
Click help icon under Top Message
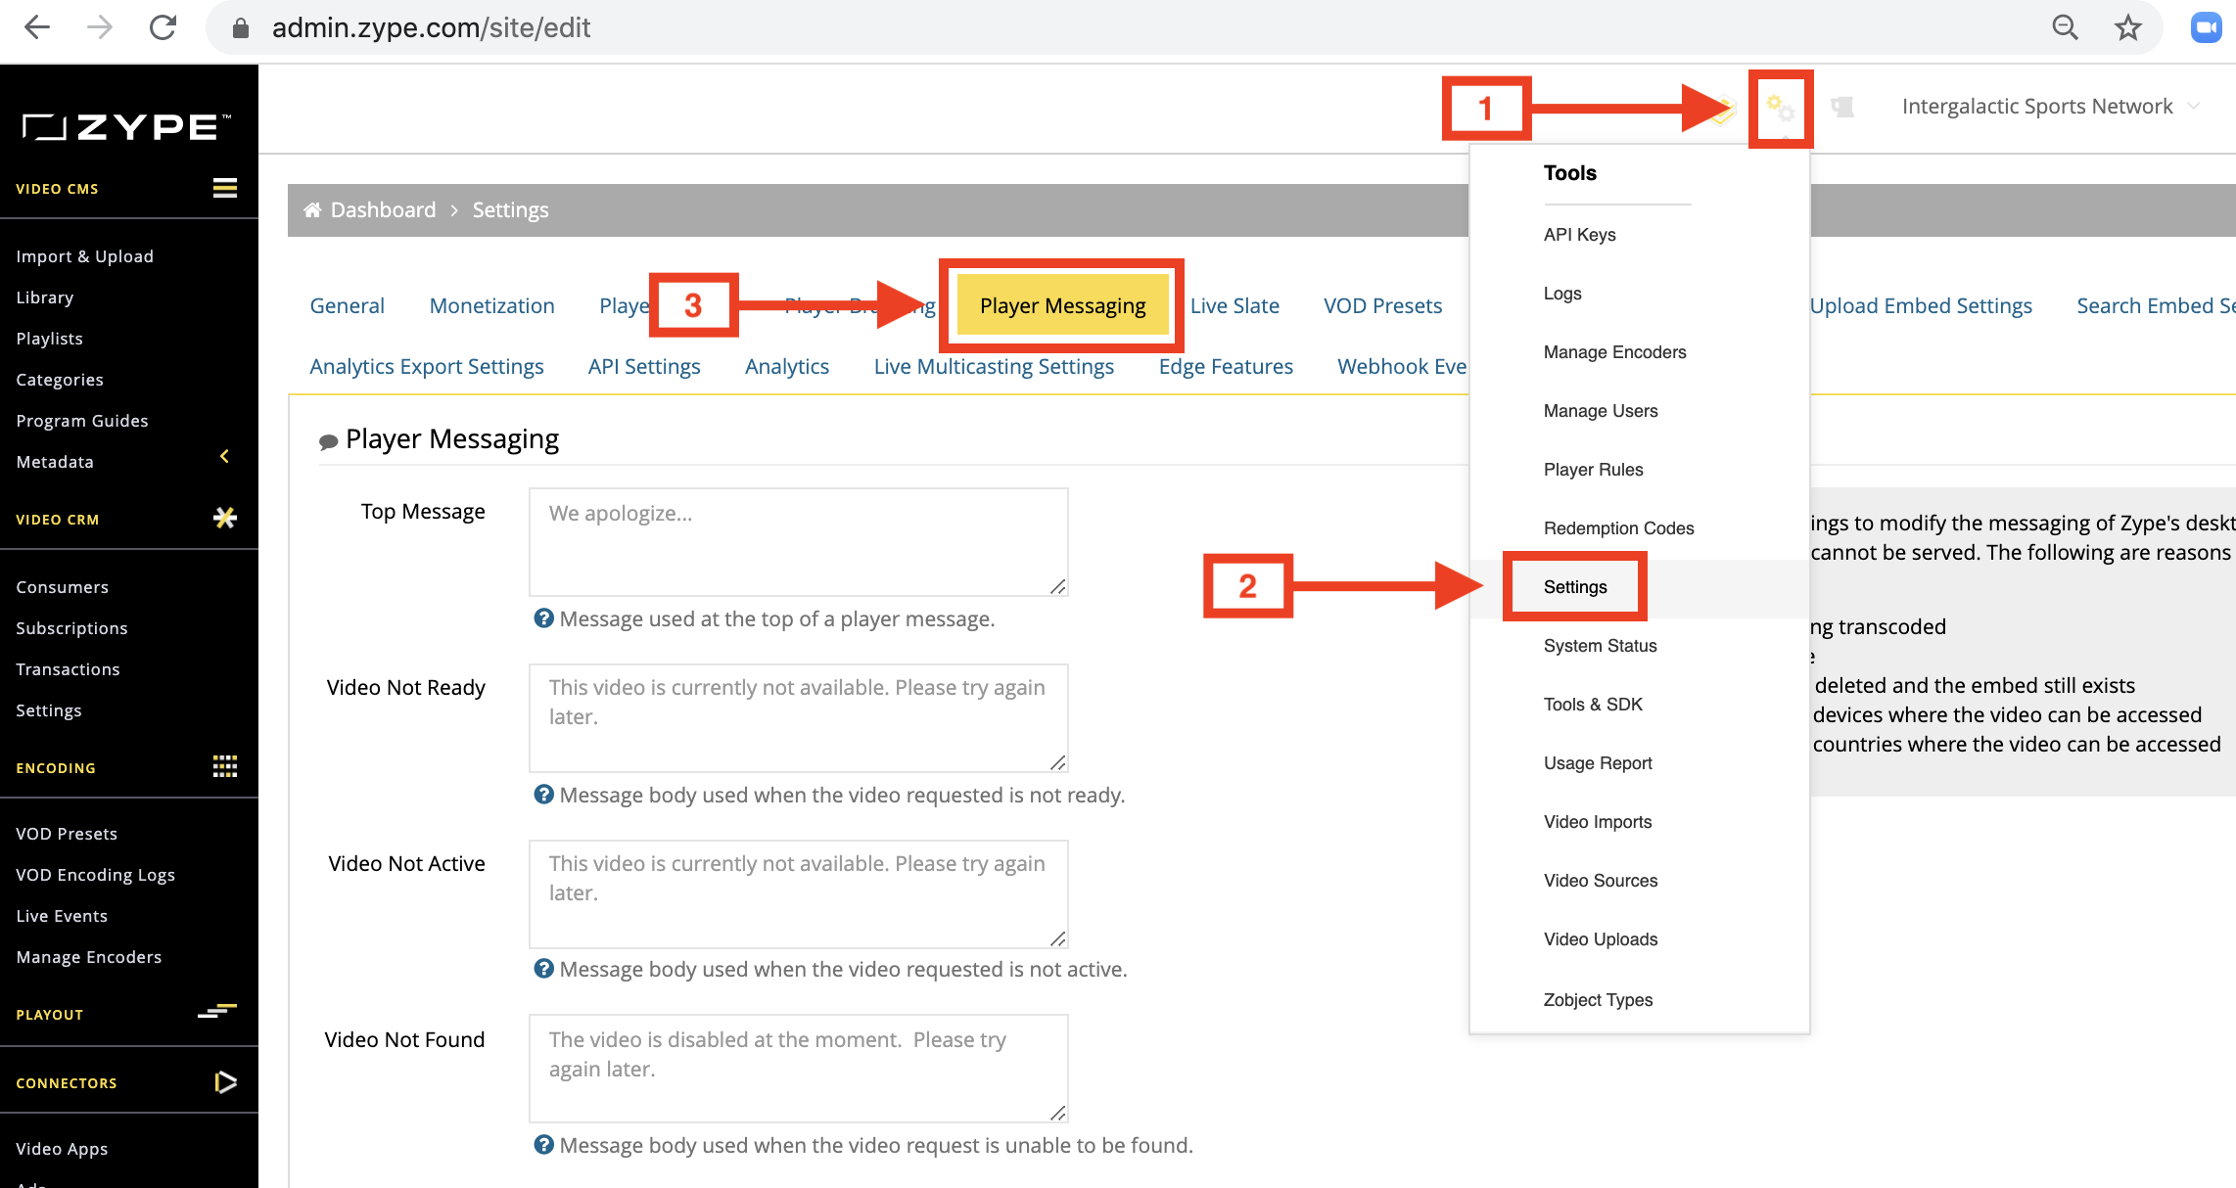click(543, 617)
